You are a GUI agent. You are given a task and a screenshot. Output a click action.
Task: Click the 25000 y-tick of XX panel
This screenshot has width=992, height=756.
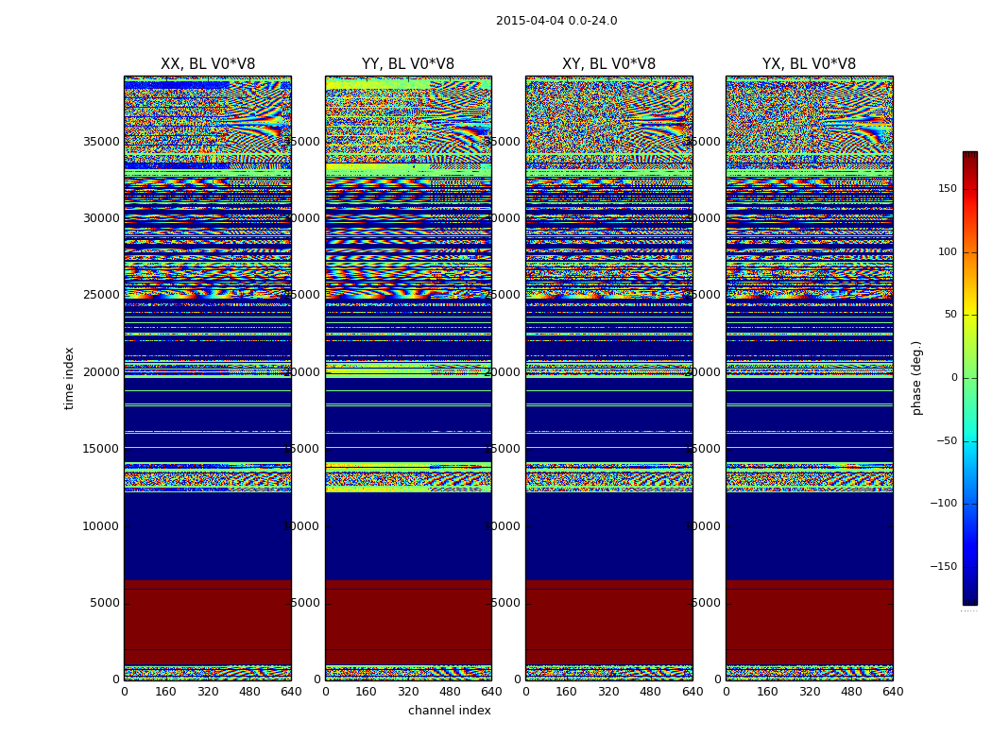tap(101, 295)
